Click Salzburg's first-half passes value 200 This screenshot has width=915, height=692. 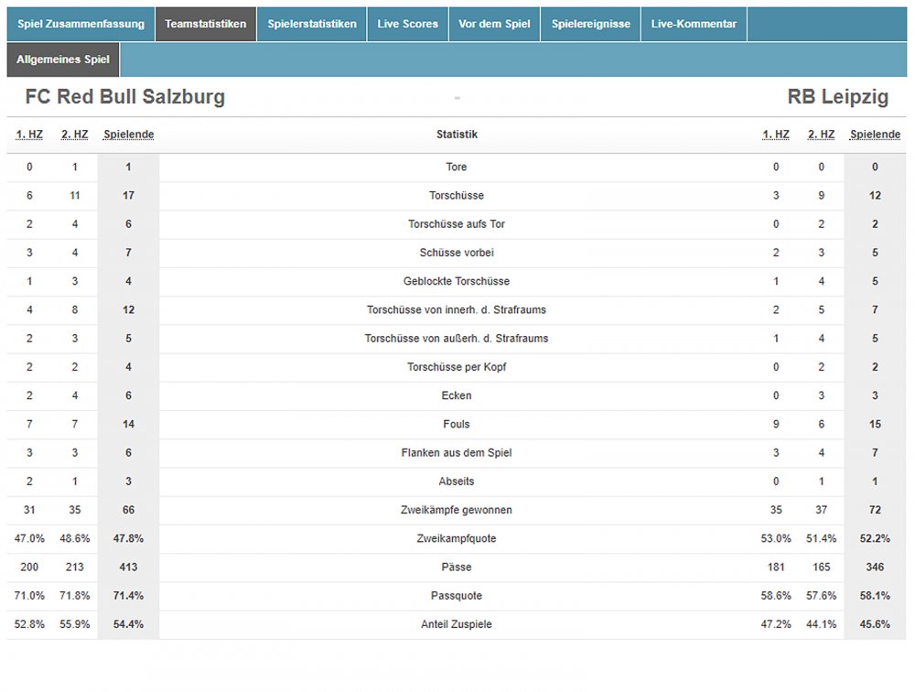[29, 568]
